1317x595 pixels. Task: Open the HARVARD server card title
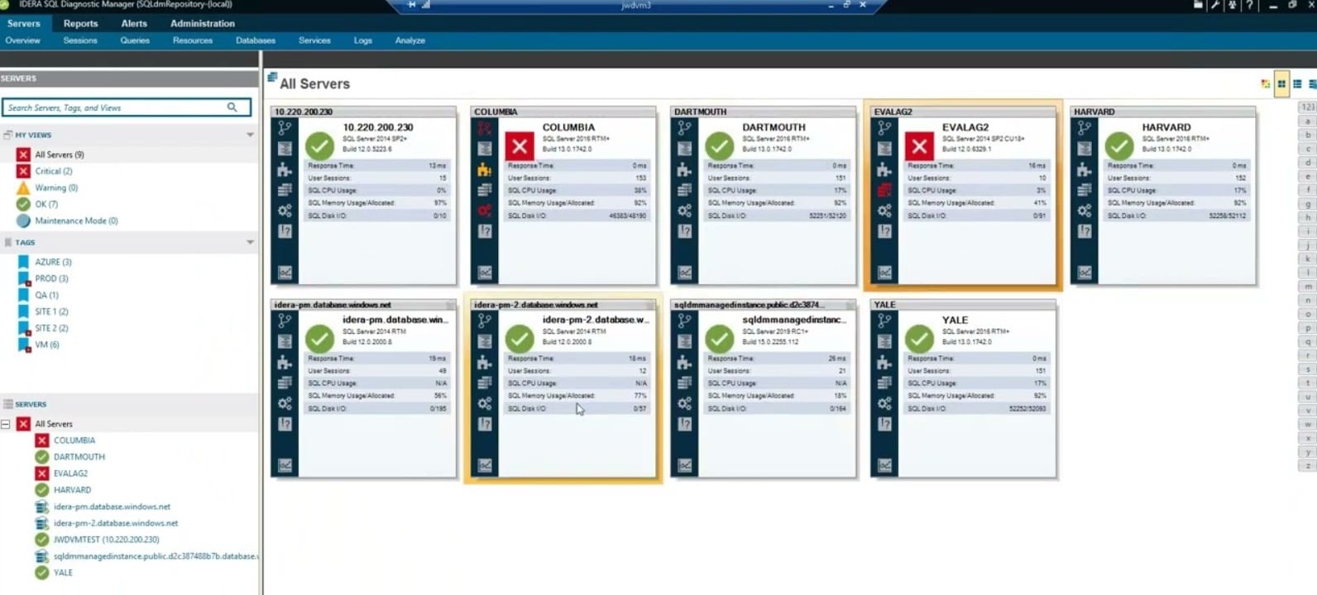1166,127
